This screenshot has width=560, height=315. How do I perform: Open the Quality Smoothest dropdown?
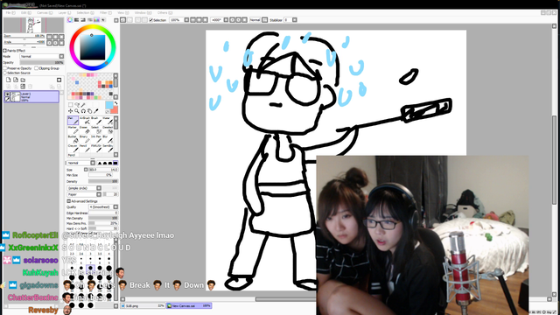[x=103, y=207]
